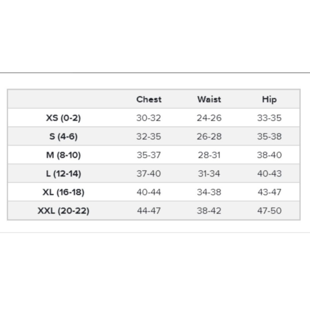Click the 35-38 hip value for S
The width and height of the screenshot is (310, 310).
pyautogui.click(x=269, y=136)
